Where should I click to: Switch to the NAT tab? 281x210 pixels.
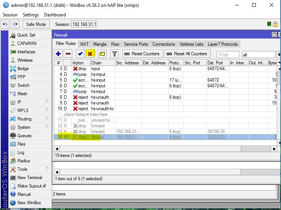85,44
